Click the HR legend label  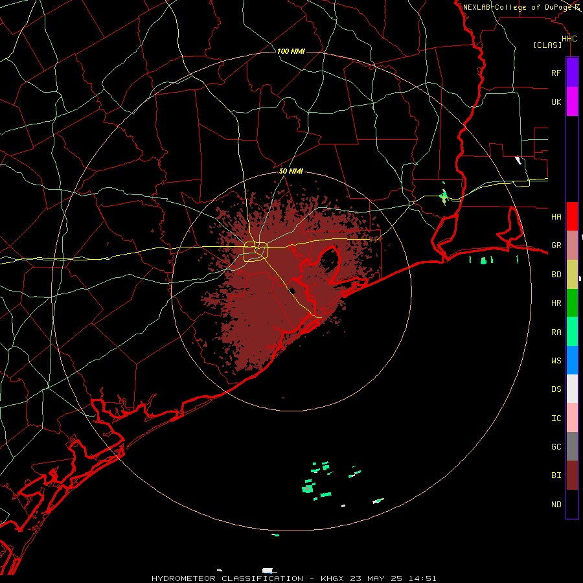[556, 303]
